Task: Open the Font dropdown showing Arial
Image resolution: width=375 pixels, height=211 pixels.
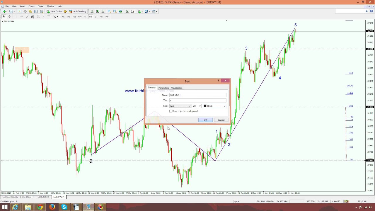Action: (180, 106)
